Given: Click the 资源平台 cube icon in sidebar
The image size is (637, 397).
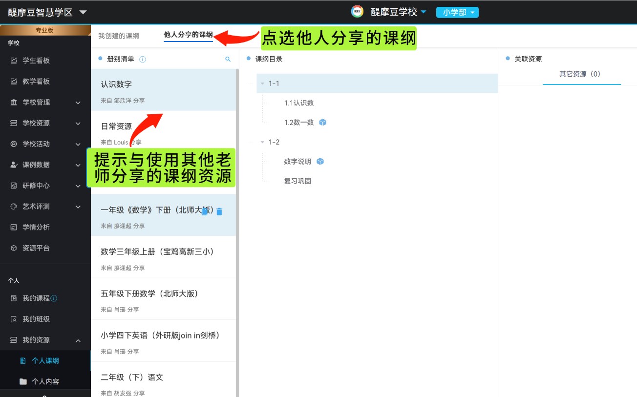Looking at the screenshot, I should (14, 248).
